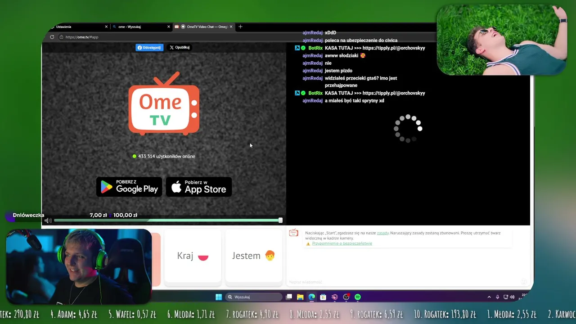Screen dimensions: 576x324
Task: Click the OmeTV avatar beside the rules message
Action: pos(293,233)
